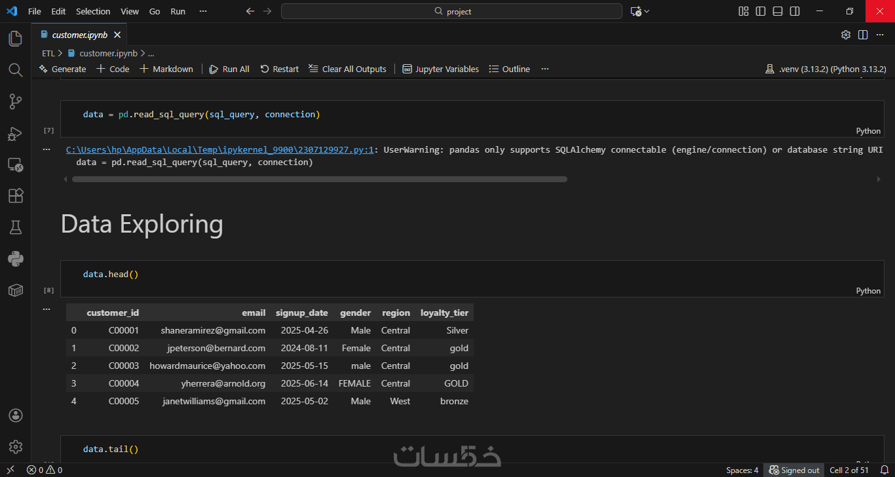Open the Source Control view

(x=15, y=102)
